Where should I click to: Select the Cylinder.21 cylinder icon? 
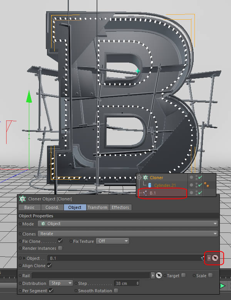tap(150, 185)
